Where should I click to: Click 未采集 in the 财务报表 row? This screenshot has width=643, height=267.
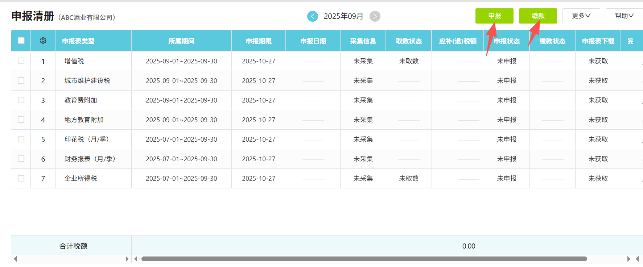[x=363, y=159]
